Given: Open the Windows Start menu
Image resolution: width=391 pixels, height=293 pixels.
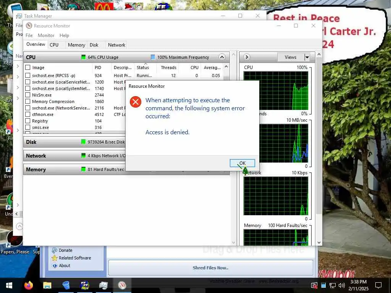Looking at the screenshot, I should pos(9,285).
